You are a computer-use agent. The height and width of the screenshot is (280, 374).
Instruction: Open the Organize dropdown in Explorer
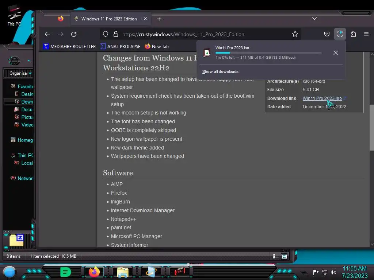[20, 73]
